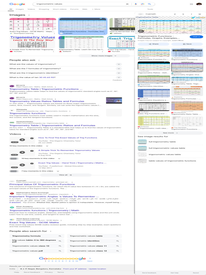Image resolution: width=206 pixels, height=275 pixels.
Task: Switch to the Web tab
Action: pos(84,9)
